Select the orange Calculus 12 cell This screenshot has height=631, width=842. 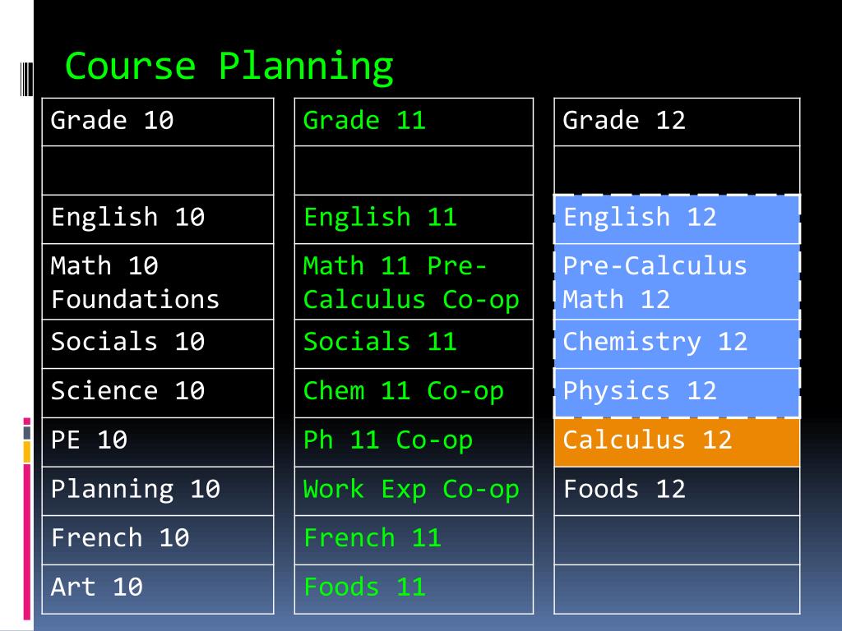point(677,443)
